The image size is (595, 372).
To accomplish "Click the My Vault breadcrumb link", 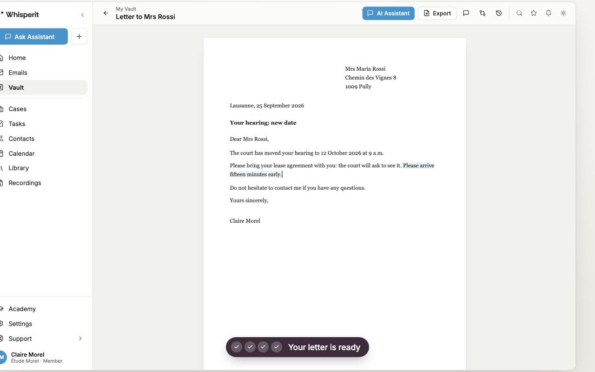I will click(x=126, y=9).
